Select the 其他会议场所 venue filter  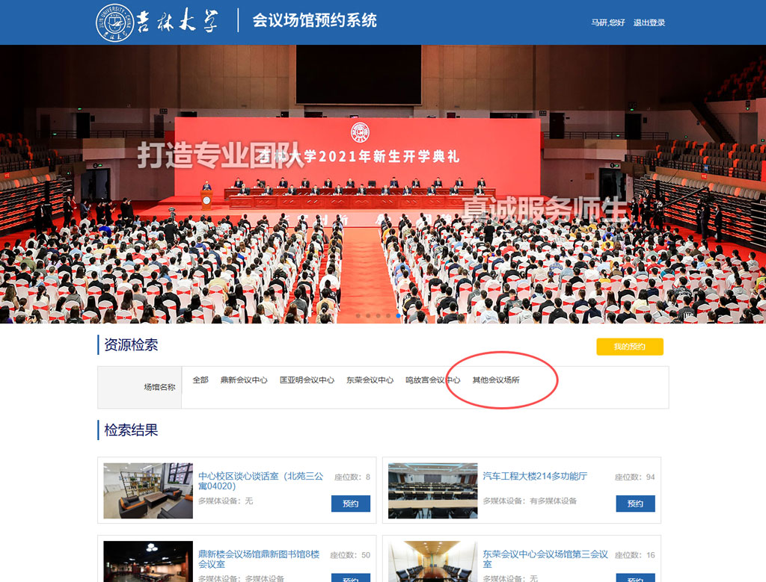pyautogui.click(x=496, y=380)
